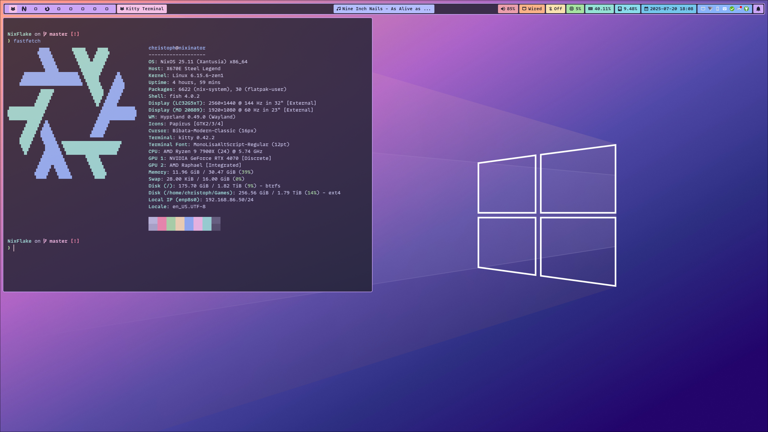
Task: Click the terminal prompt cursor line
Action: [x=14, y=248]
